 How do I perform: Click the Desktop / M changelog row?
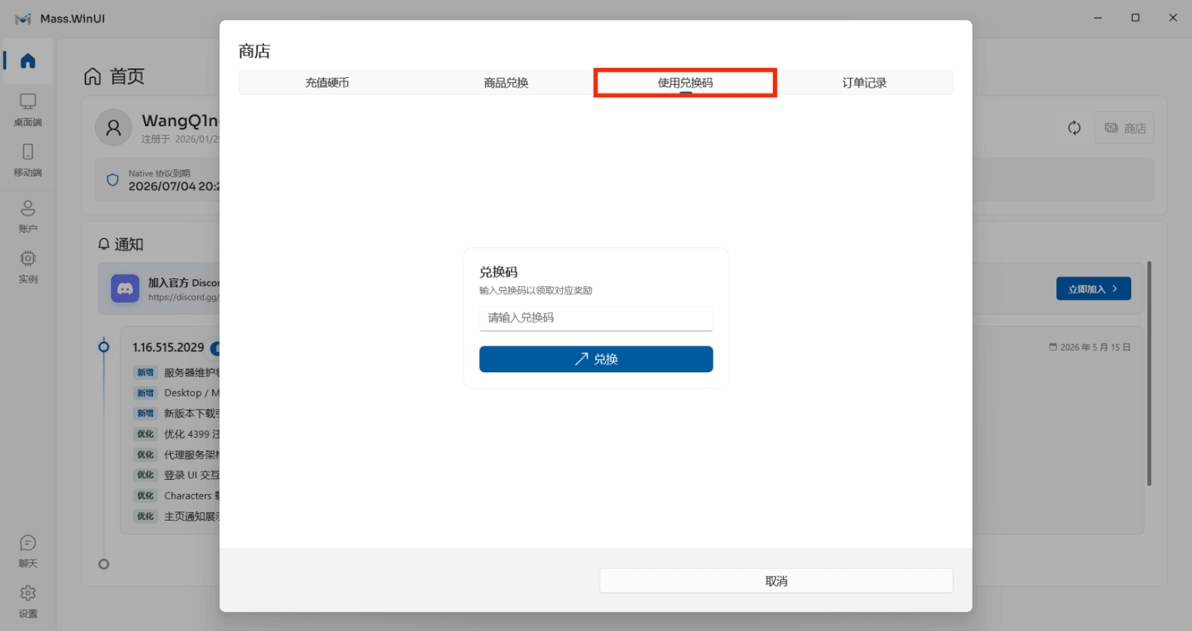click(177, 393)
